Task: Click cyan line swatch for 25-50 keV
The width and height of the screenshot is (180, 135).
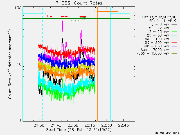Action: [x=174, y=35]
